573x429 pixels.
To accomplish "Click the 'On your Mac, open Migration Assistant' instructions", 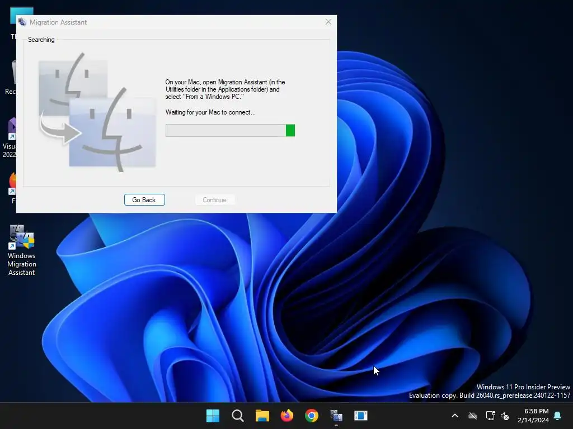I will (x=225, y=89).
